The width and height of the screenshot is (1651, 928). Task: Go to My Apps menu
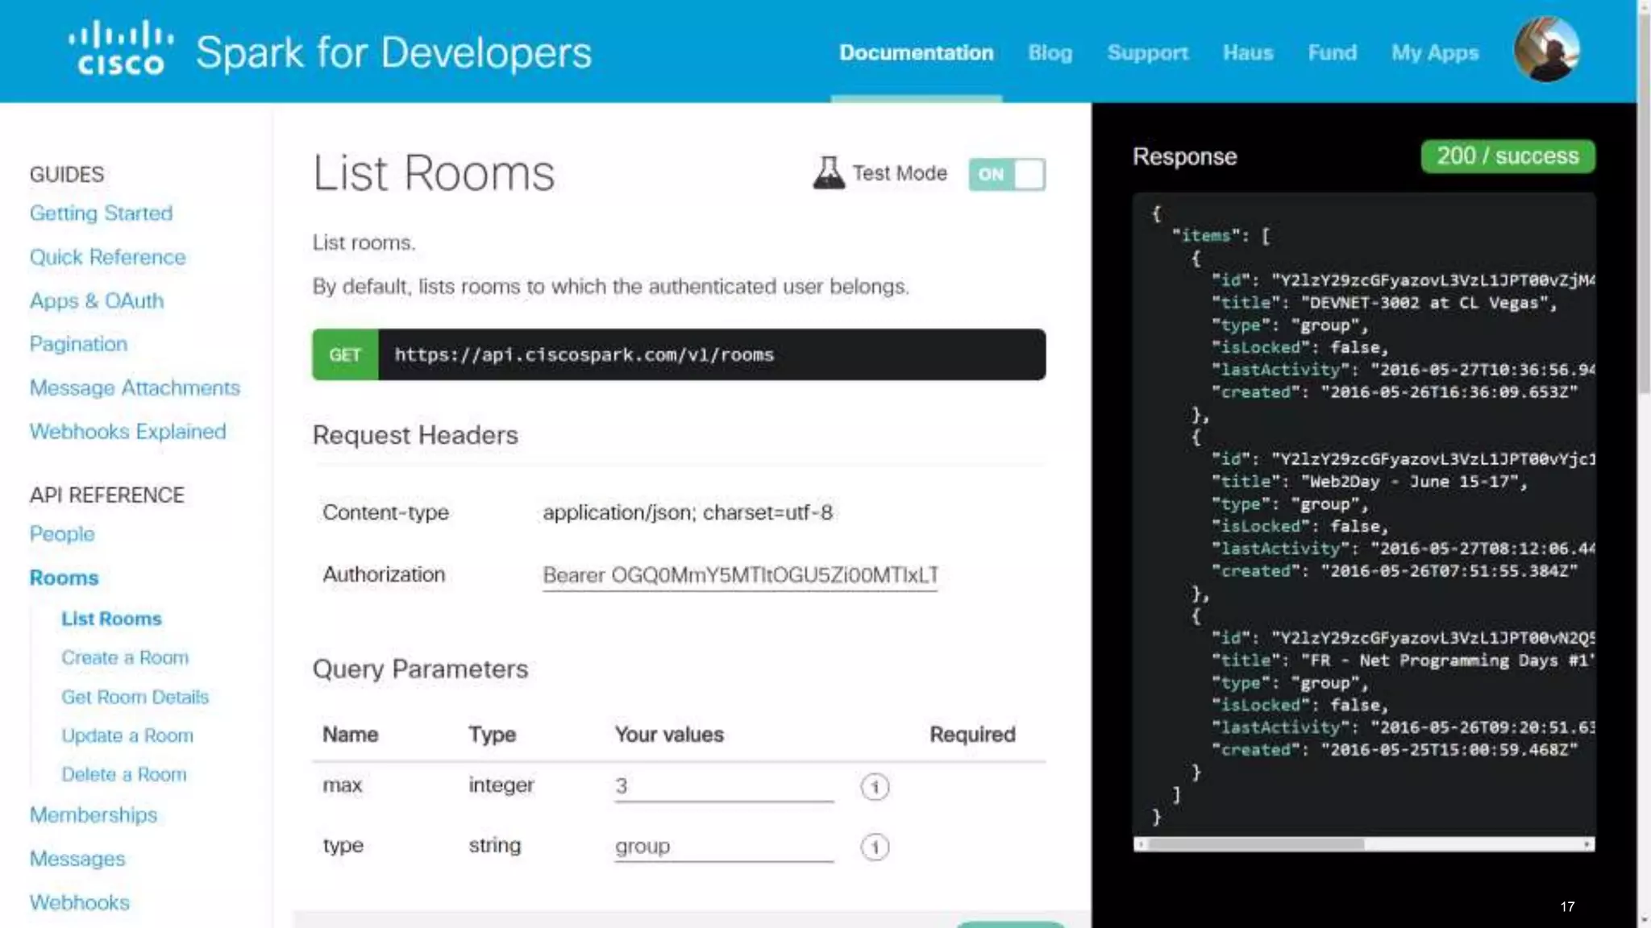point(1435,53)
